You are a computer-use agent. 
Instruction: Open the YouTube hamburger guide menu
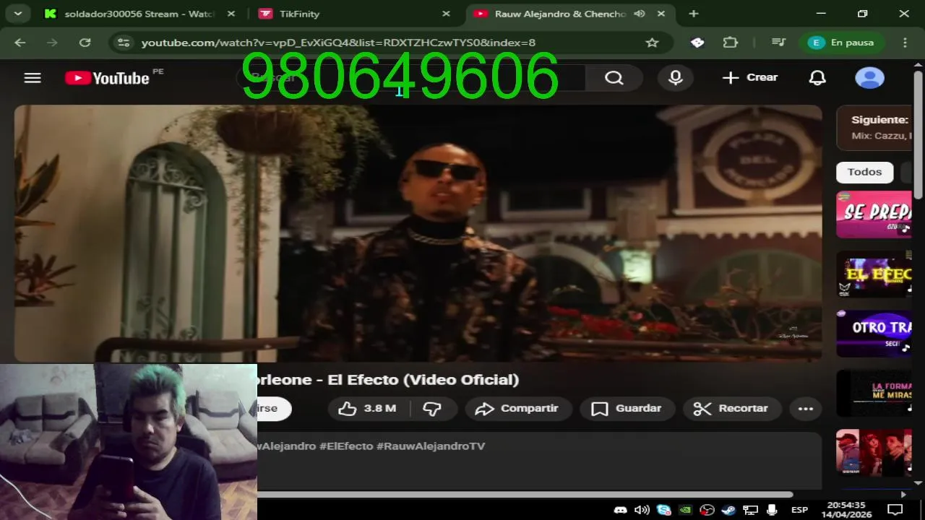click(x=33, y=78)
